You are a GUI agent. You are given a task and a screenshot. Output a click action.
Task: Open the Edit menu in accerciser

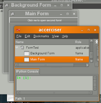(27, 36)
